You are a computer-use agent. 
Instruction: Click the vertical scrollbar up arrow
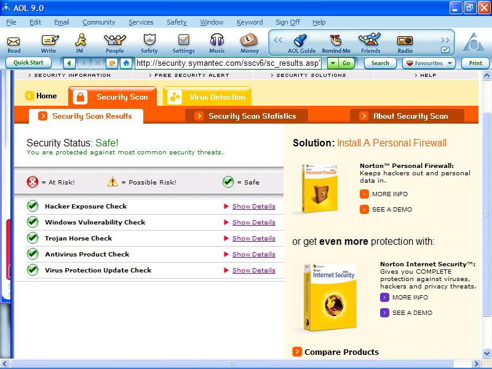[486, 75]
